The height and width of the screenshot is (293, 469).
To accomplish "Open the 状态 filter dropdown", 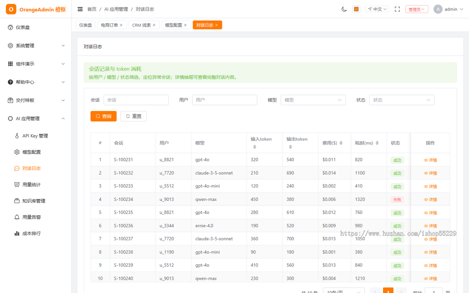I will coord(402,100).
